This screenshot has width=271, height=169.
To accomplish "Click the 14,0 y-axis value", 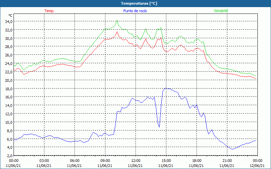I will 9,105.
